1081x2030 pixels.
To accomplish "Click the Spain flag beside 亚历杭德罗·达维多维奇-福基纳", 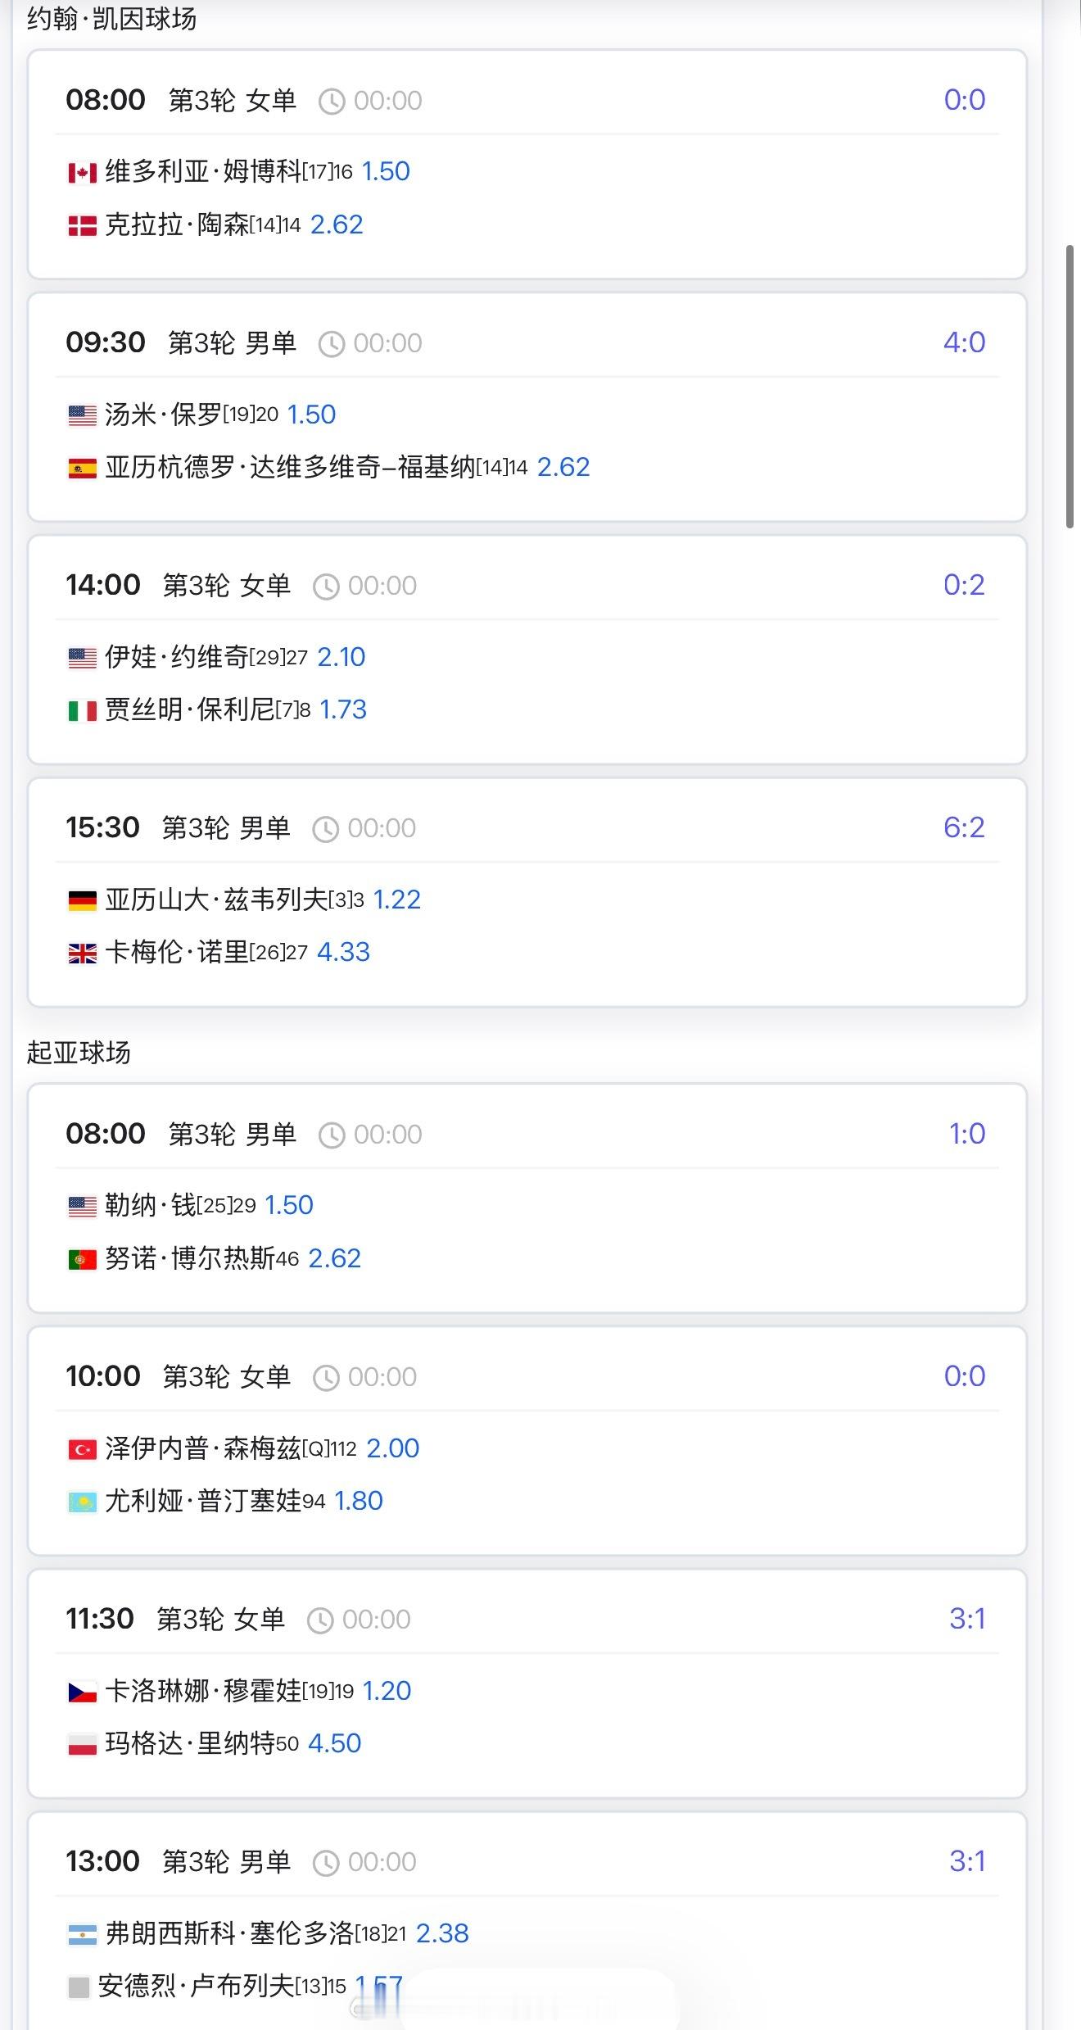I will click(82, 469).
